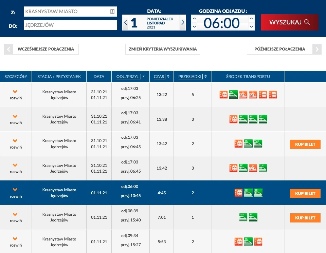Decrease departure hour with down arrow

[194, 26]
